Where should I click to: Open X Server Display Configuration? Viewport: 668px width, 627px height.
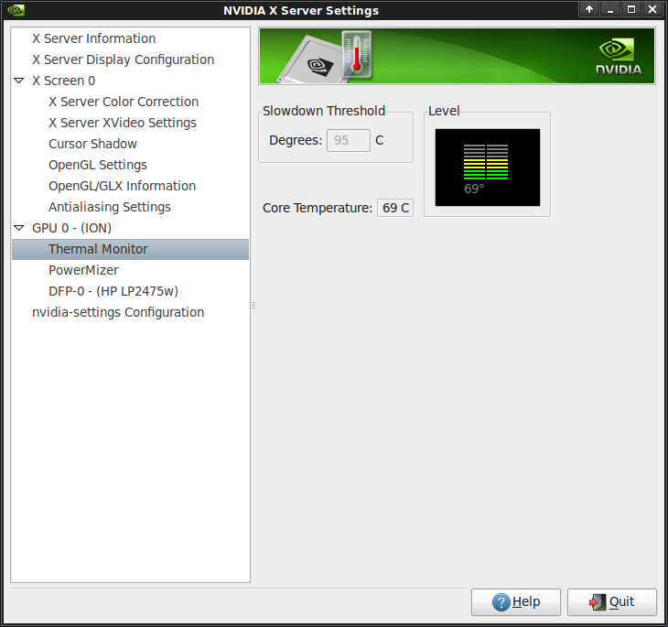(x=124, y=59)
